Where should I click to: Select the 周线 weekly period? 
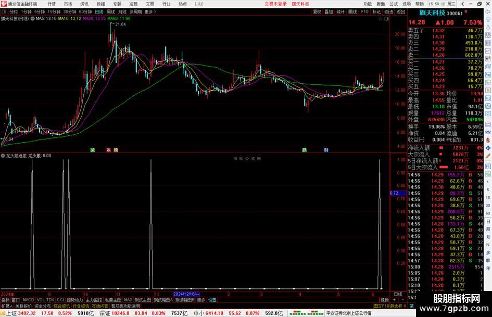[x=111, y=11]
